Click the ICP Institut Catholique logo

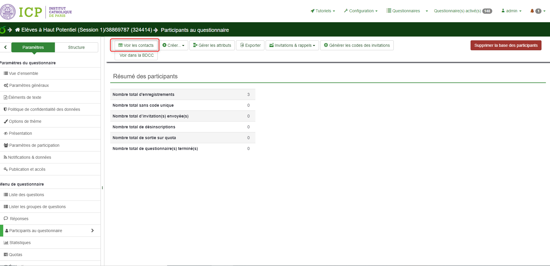(36, 12)
